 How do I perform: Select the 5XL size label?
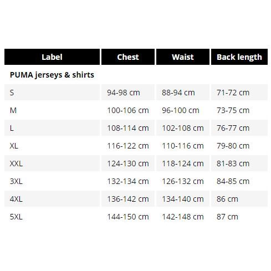tap(16, 217)
